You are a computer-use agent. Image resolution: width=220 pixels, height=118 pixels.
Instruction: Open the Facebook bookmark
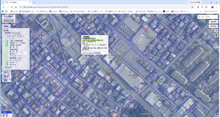click(x=53, y=11)
